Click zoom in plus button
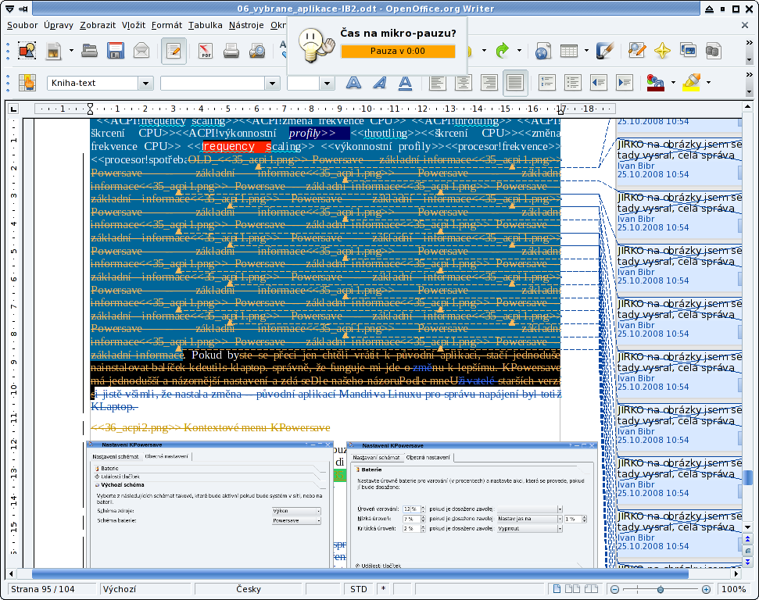 point(707,589)
